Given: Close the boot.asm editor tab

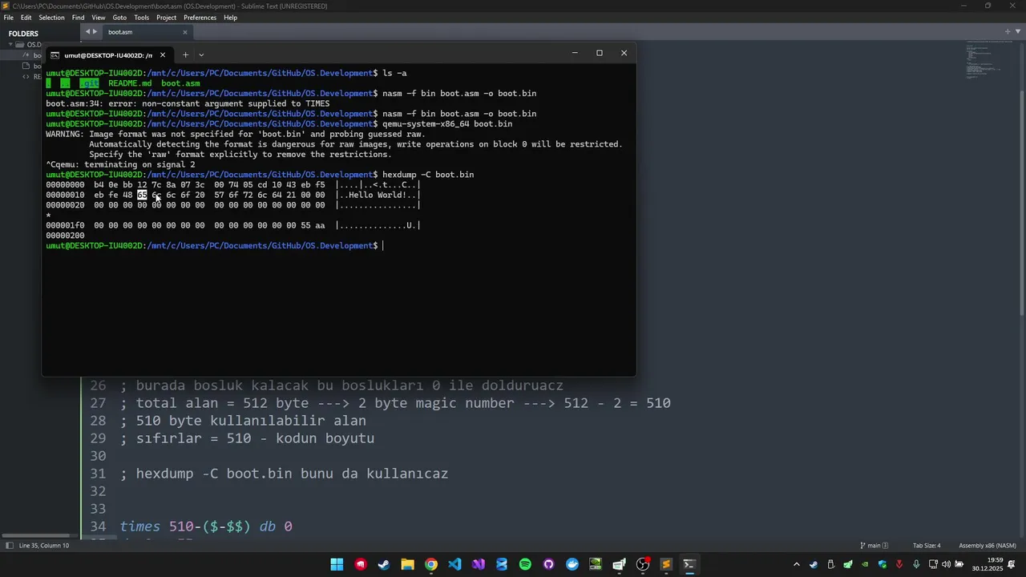Looking at the screenshot, I should point(185,32).
